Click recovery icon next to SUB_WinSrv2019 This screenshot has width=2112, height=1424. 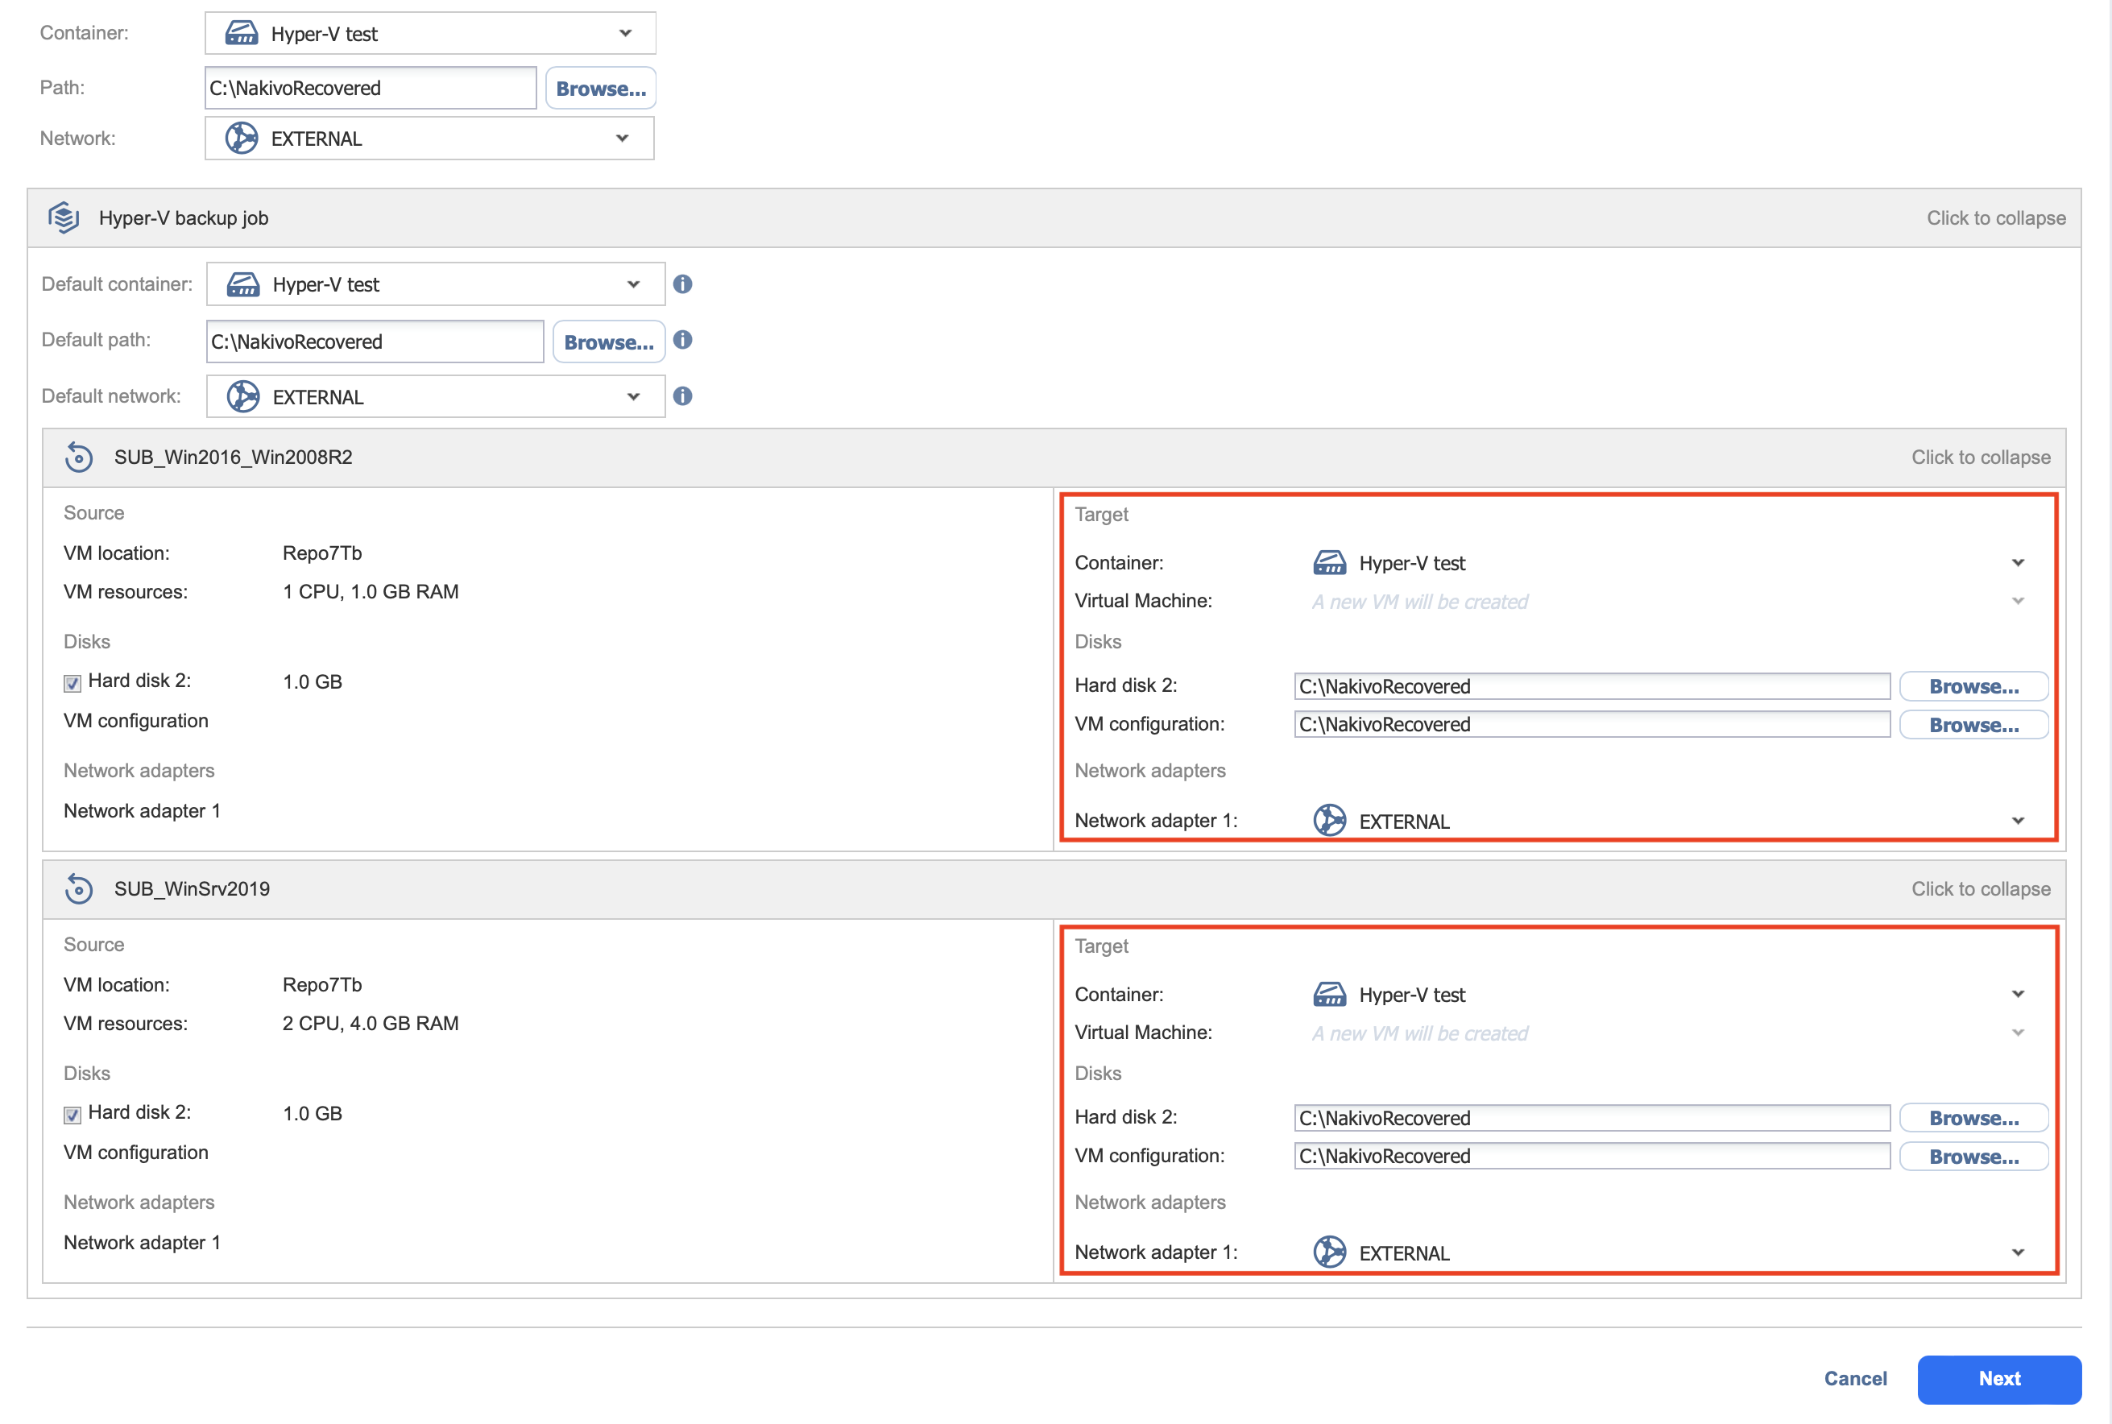(79, 888)
